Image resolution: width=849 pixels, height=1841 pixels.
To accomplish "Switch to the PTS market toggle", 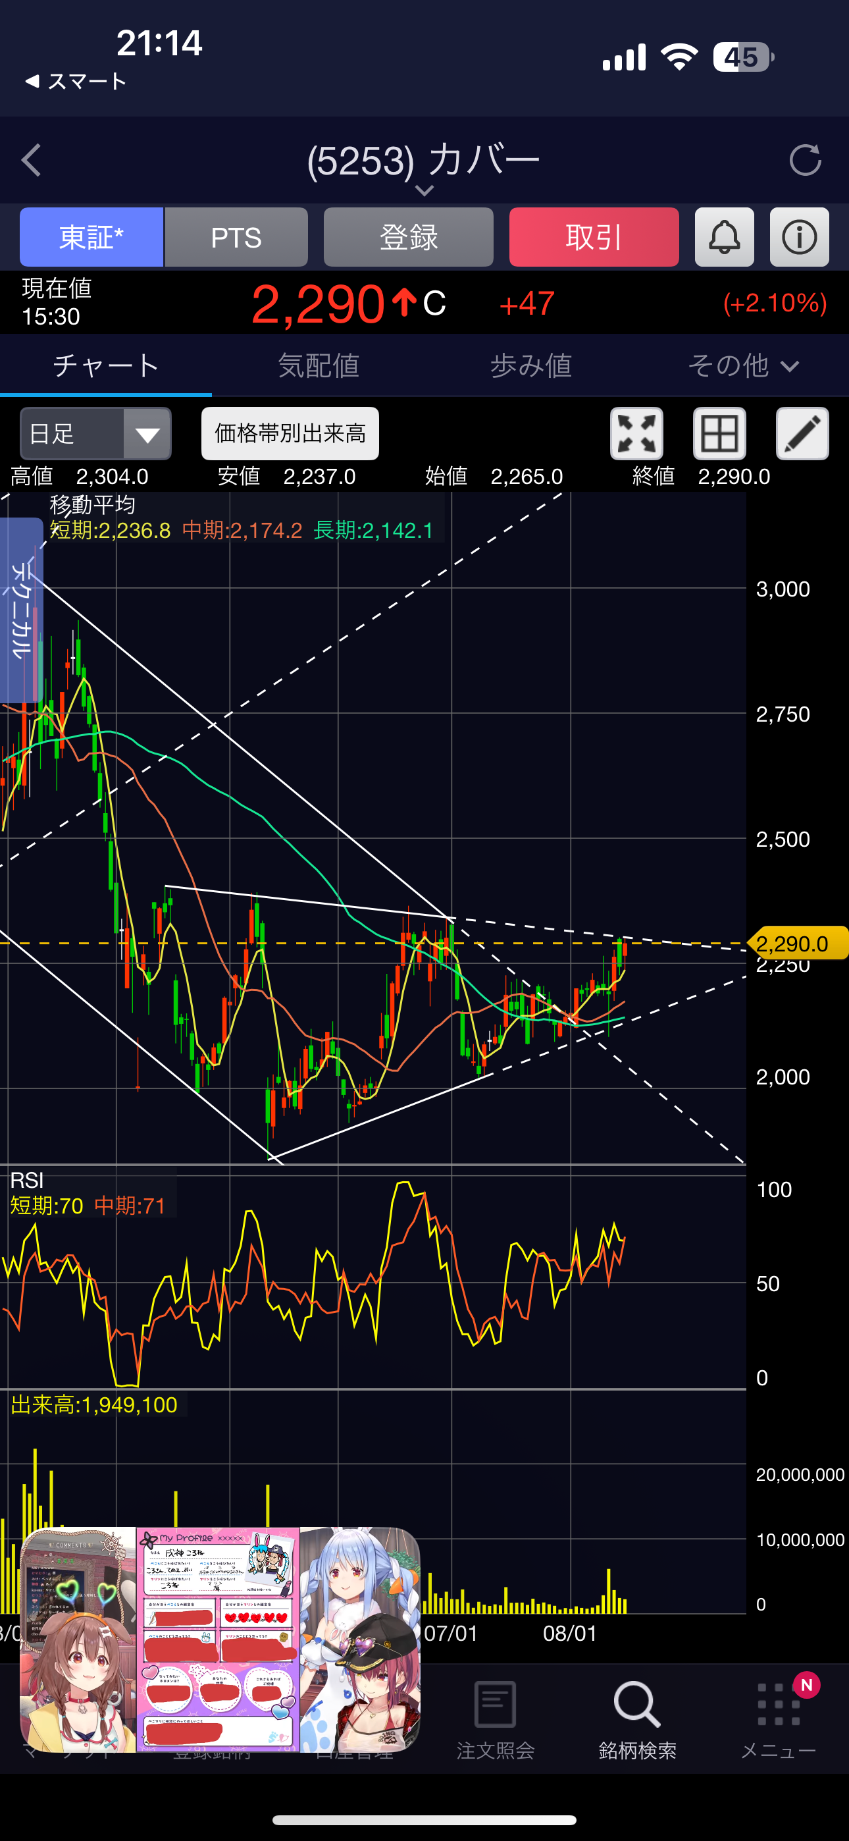I will pos(236,237).
